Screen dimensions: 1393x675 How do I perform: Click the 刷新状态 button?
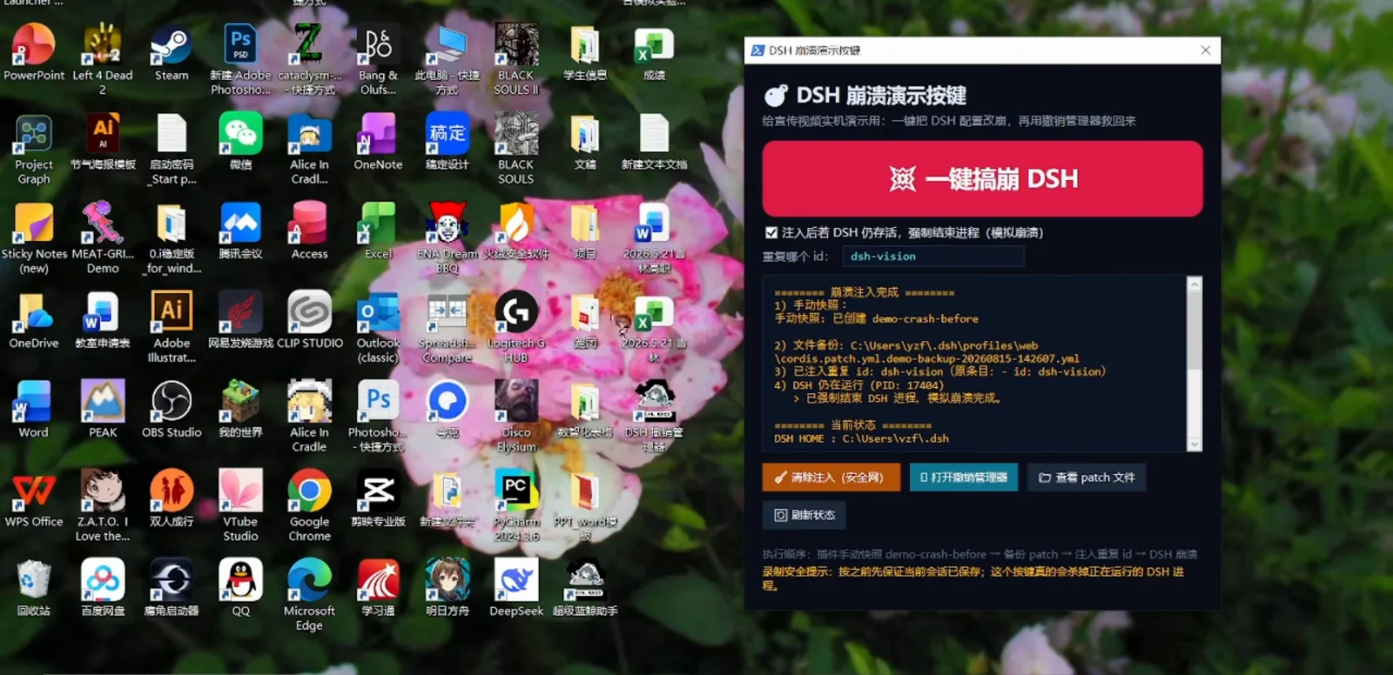coord(804,515)
